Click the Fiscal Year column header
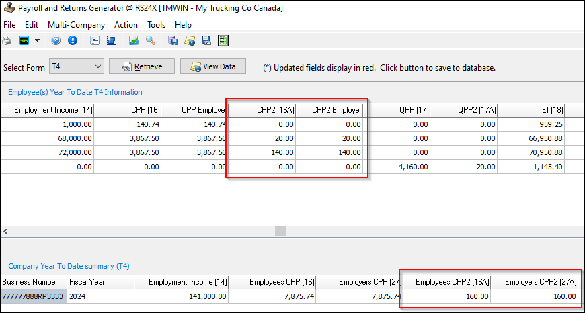This screenshot has width=585, height=313. point(100,282)
